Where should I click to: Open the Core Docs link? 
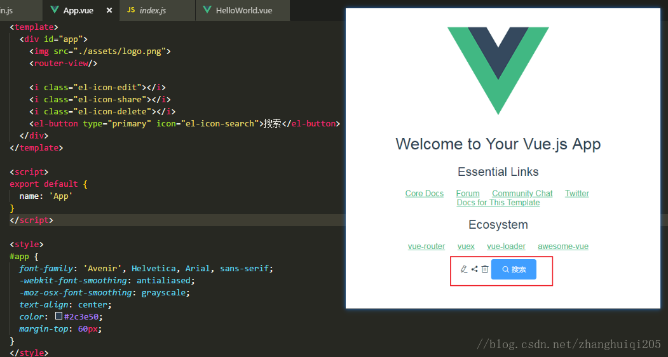point(425,193)
